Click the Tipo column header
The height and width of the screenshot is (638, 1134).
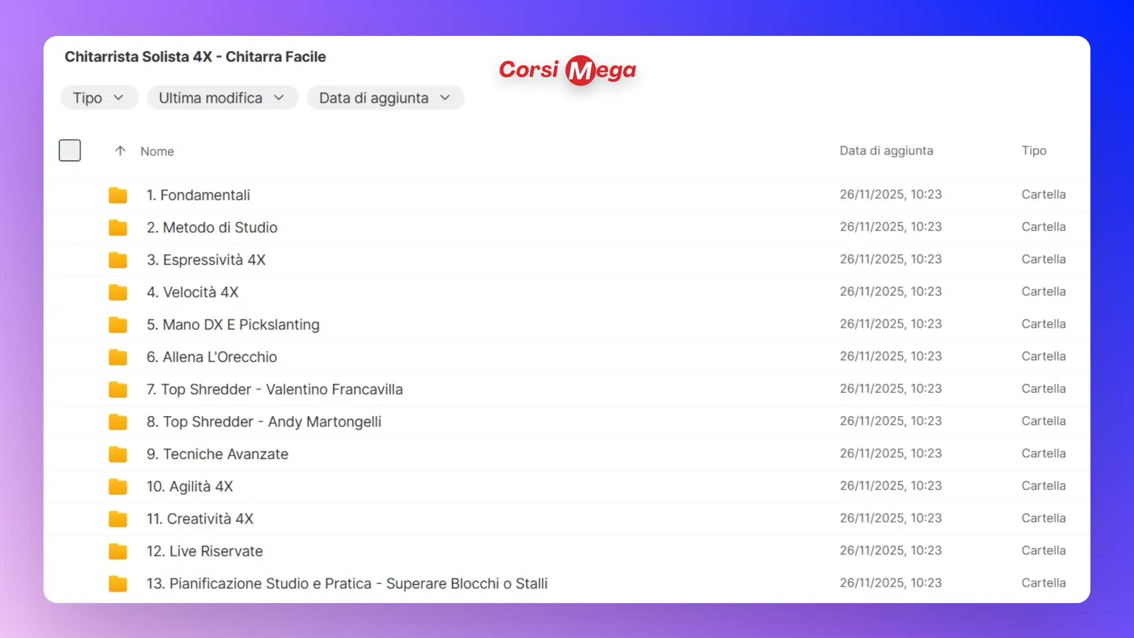[x=1034, y=151]
